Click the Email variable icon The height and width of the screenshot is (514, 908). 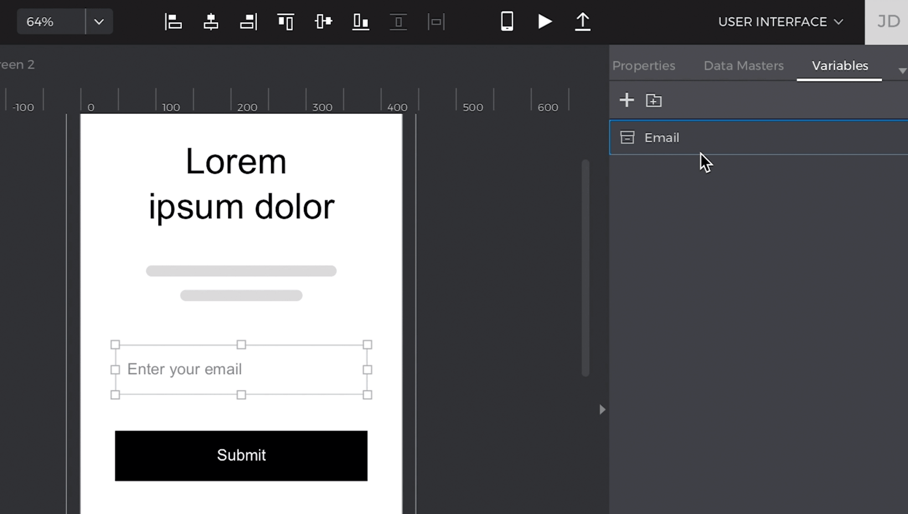point(627,137)
